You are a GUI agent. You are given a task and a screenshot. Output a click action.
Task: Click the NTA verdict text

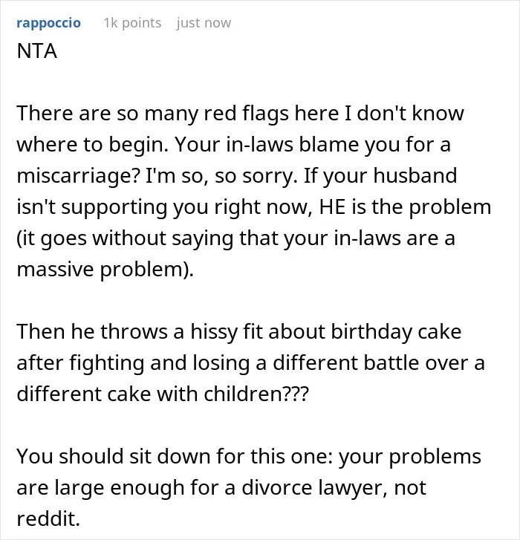click(37, 51)
